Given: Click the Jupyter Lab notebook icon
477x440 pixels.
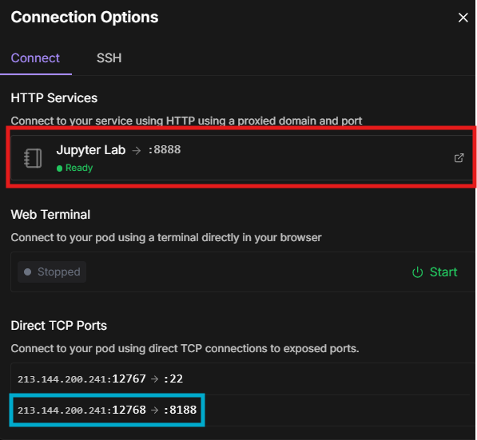Looking at the screenshot, I should coord(33,158).
